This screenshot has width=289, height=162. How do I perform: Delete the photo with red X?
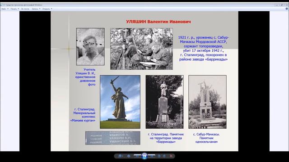click(171, 156)
